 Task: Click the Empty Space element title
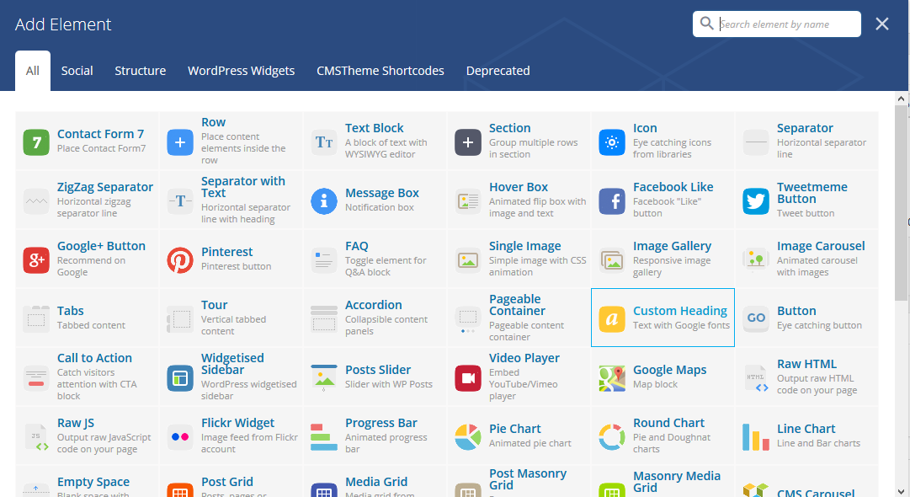[93, 482]
